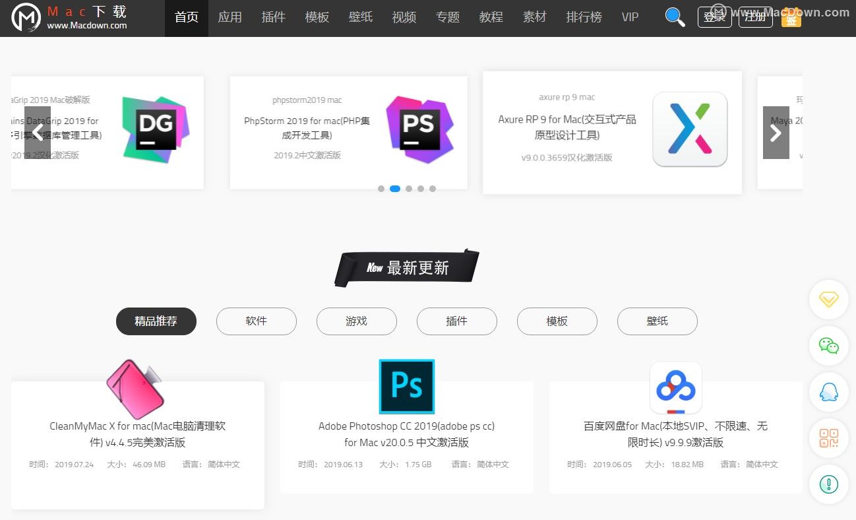Screen dimensions: 856x520
Task: Click the v9.0.0.3659汉化激活版 version text
Action: (x=567, y=158)
